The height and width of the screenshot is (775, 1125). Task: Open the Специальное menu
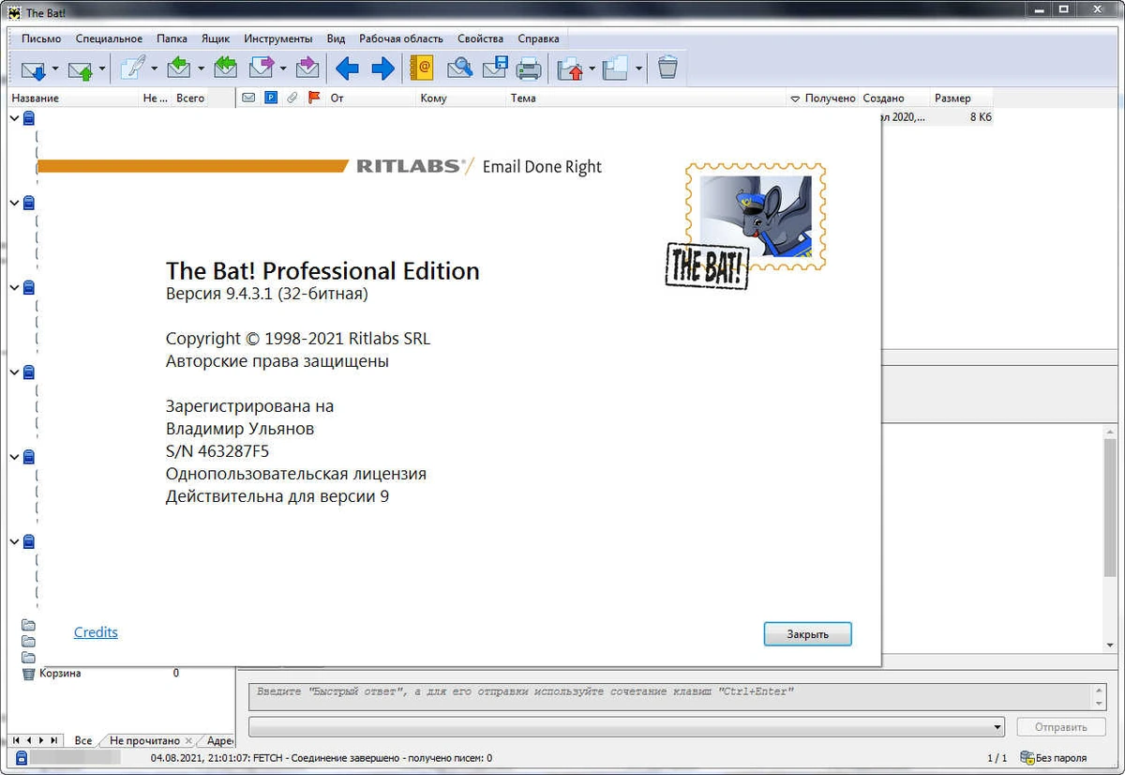pyautogui.click(x=109, y=39)
